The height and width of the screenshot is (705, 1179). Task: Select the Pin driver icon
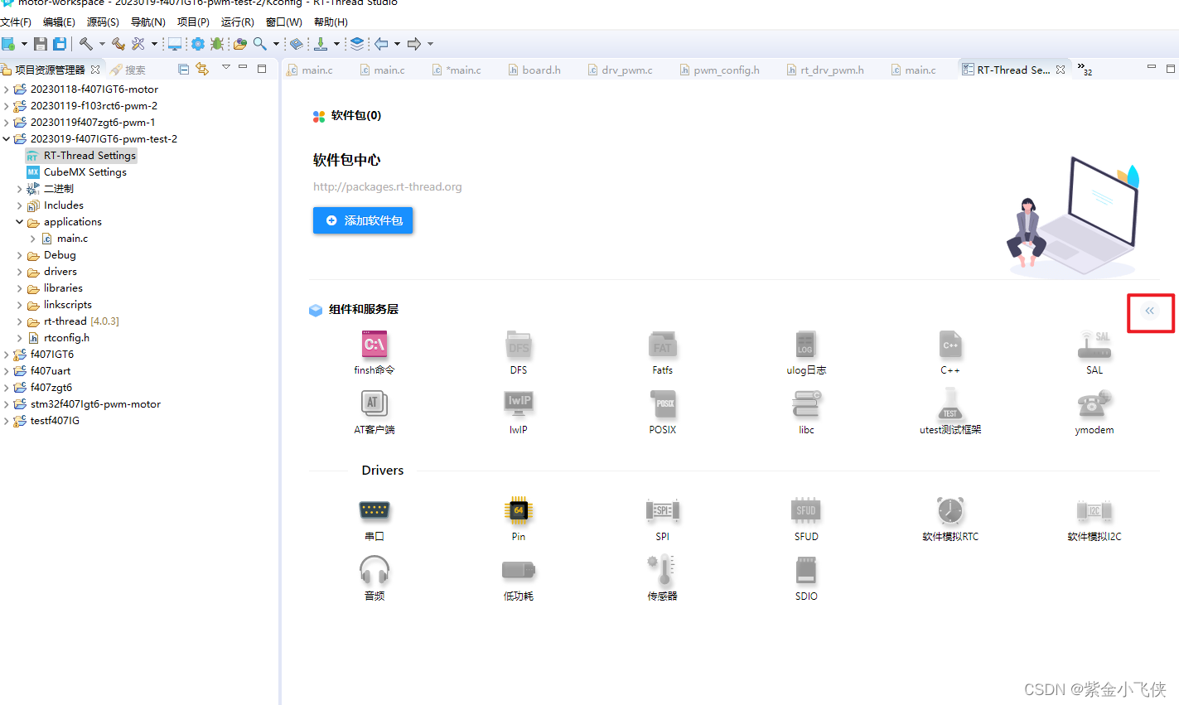click(519, 510)
